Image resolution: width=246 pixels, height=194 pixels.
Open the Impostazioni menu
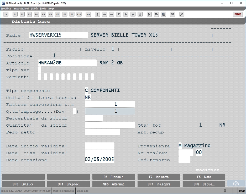pyautogui.click(x=21, y=8)
